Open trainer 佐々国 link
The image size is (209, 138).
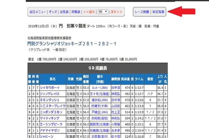pos(116,136)
